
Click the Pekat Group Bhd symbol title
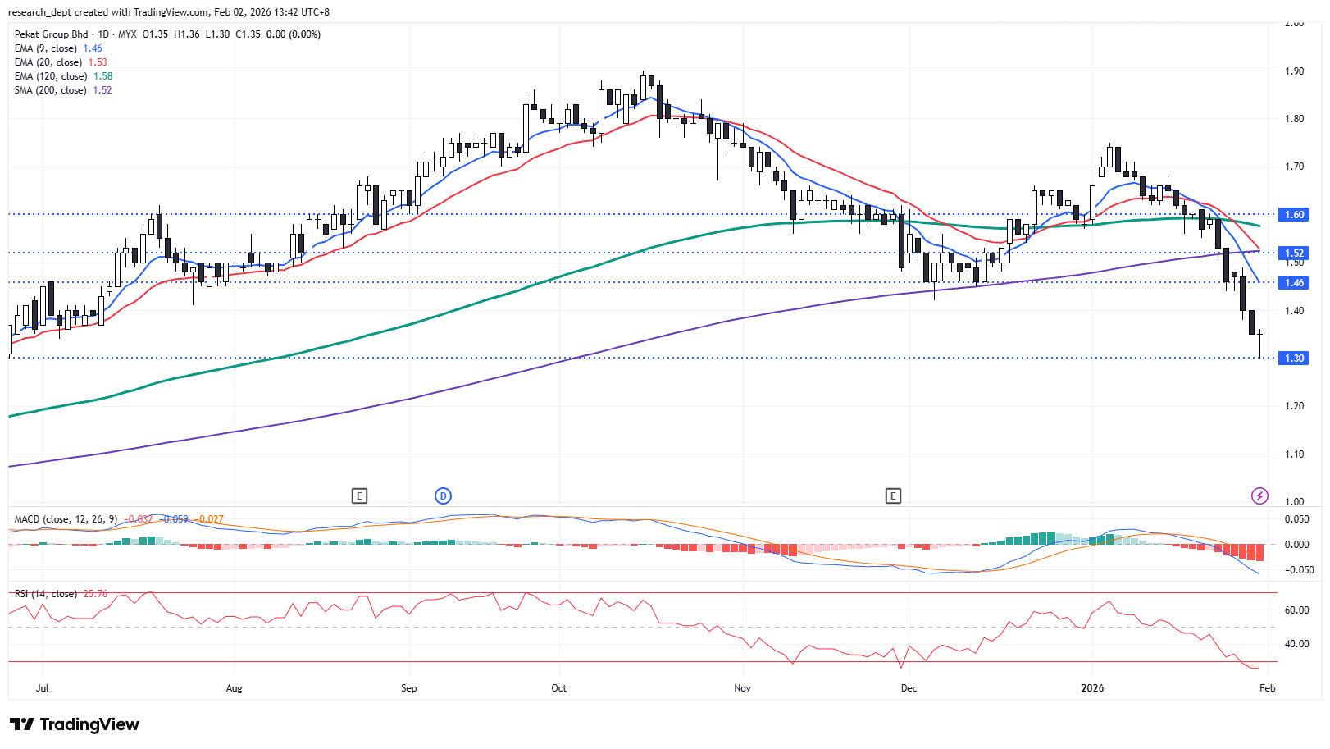pos(51,34)
